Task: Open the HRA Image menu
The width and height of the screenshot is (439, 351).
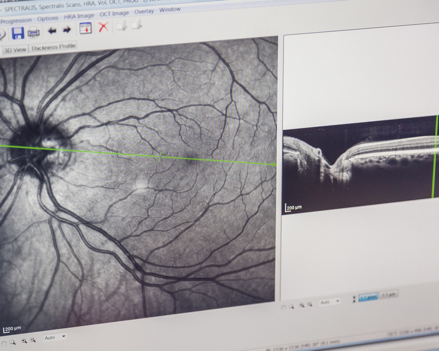Action: pyautogui.click(x=79, y=16)
